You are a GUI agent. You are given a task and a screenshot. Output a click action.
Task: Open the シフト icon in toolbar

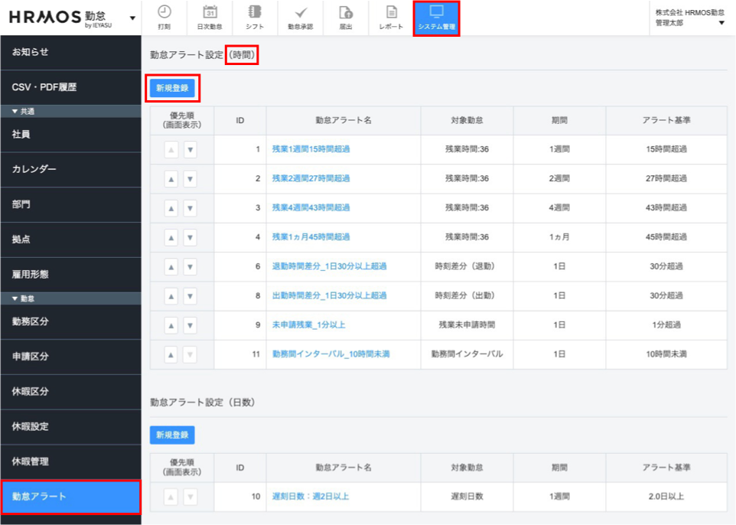click(x=254, y=12)
